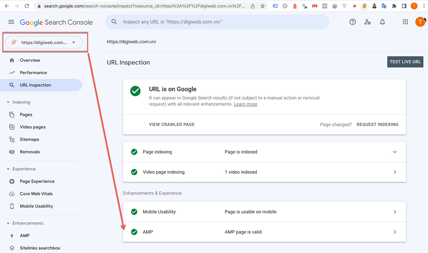Click the '1 video indexed' status text
Screen dimensions: 428x253
coord(241,172)
